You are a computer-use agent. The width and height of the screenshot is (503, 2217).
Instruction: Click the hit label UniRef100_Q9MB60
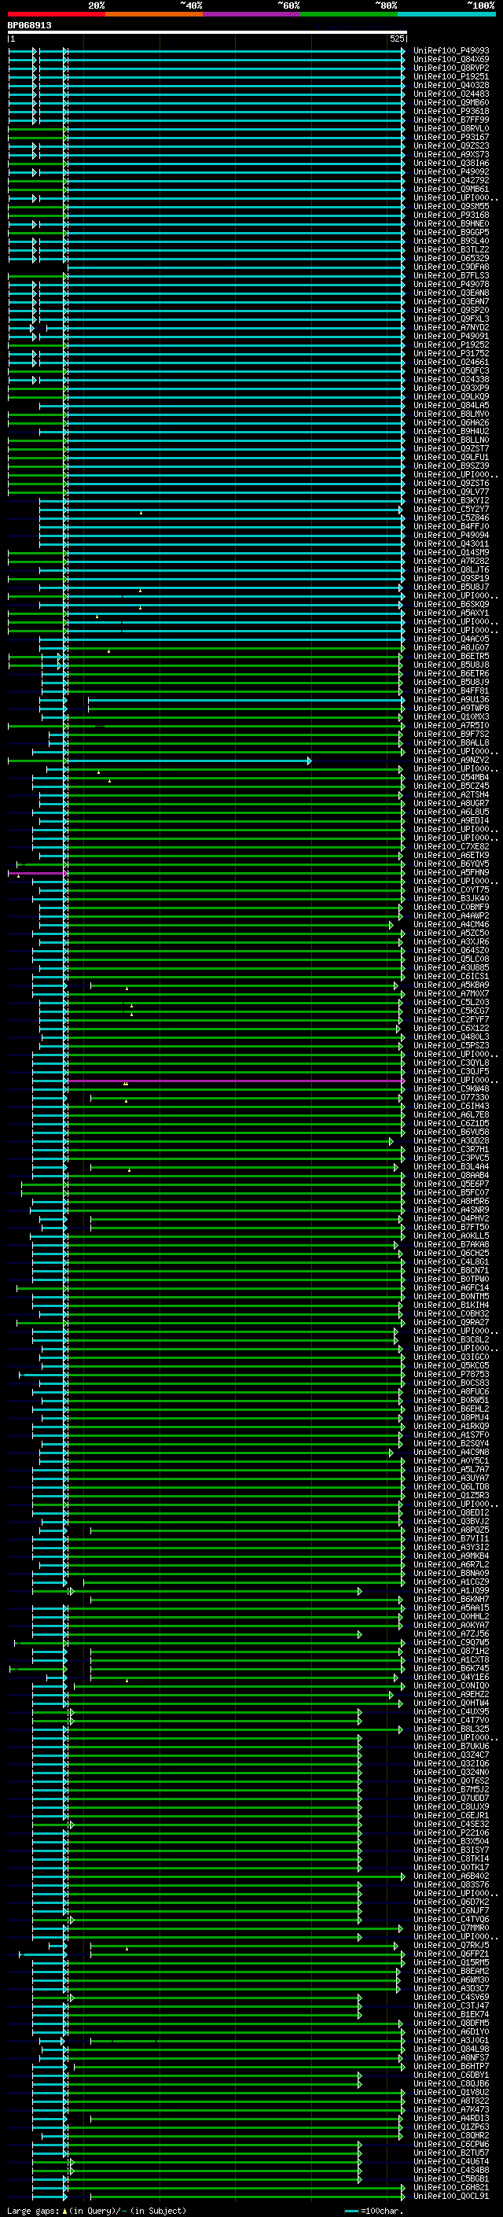[x=451, y=102]
